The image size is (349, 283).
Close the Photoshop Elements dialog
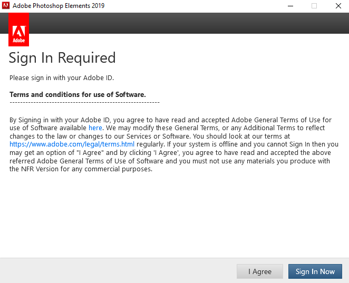(x=338, y=6)
